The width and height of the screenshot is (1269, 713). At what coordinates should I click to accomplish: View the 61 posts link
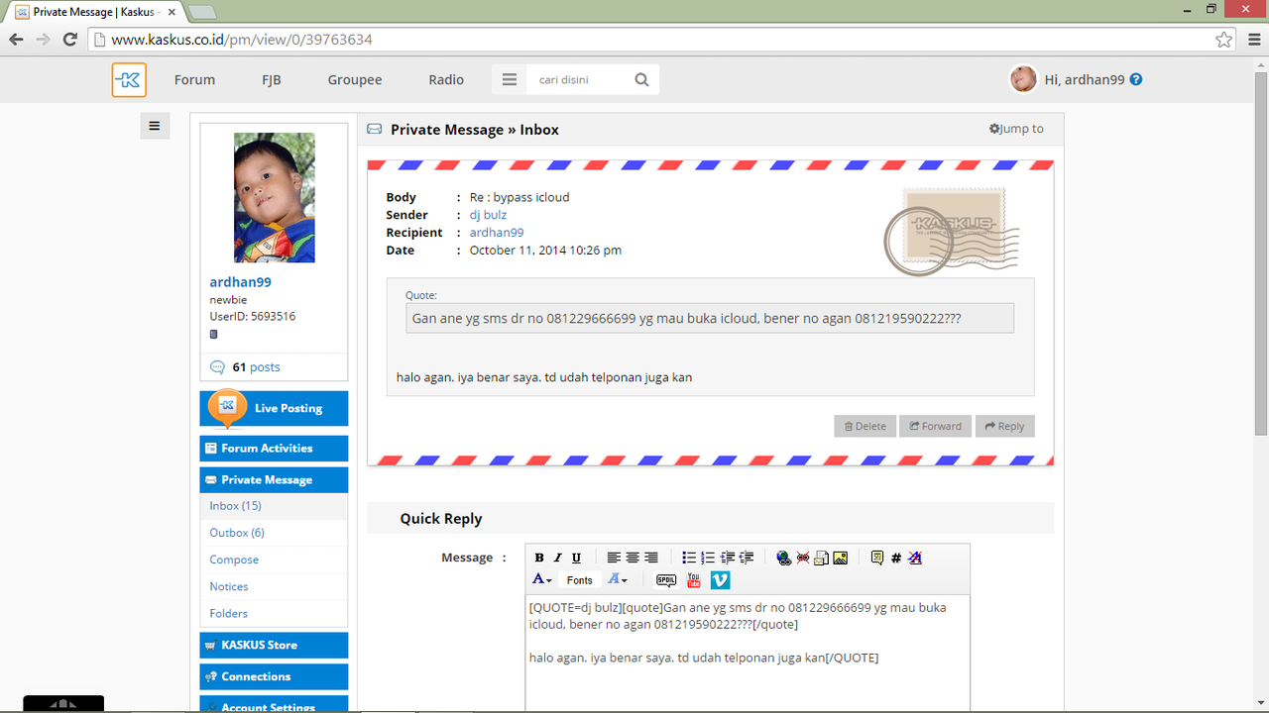point(256,367)
